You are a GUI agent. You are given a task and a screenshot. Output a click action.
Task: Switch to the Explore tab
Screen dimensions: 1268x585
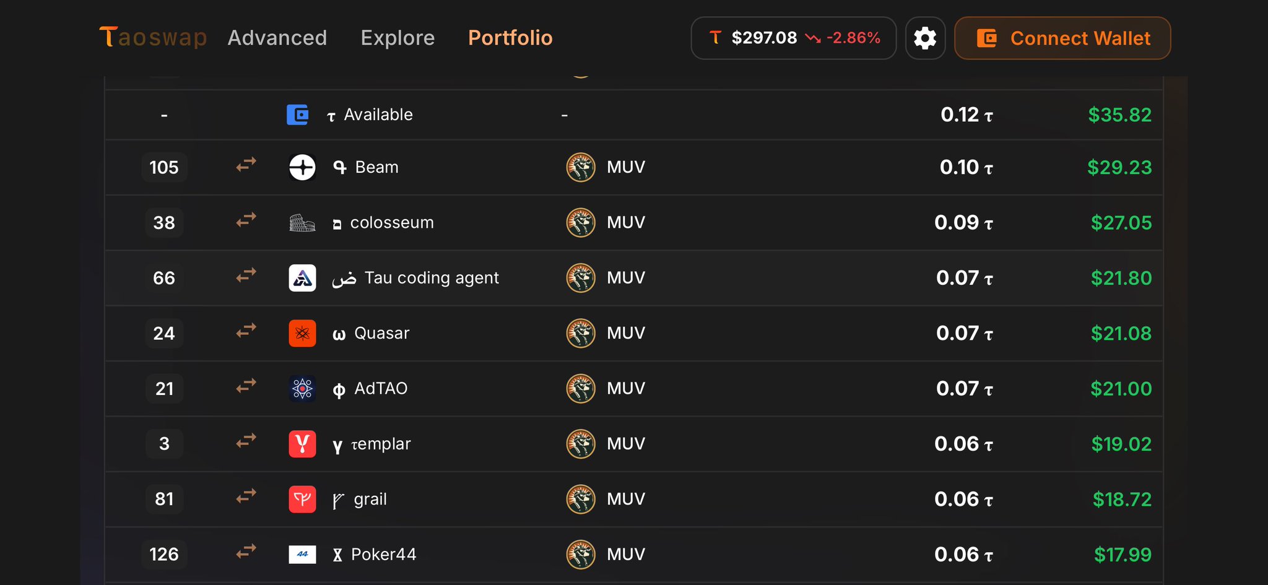coord(397,38)
